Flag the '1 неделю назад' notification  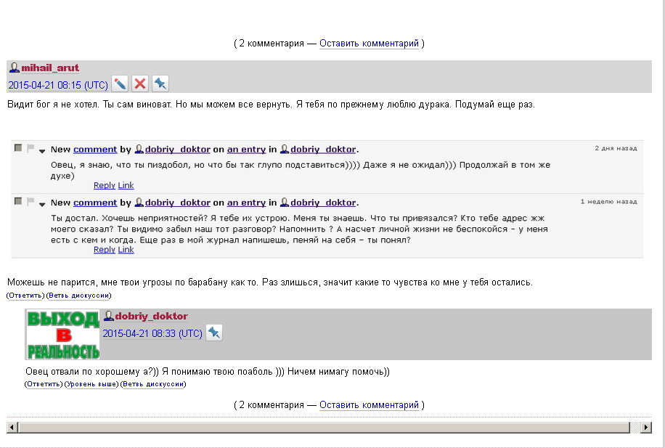(30, 202)
